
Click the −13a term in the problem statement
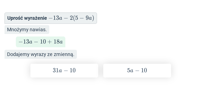pos(55,18)
